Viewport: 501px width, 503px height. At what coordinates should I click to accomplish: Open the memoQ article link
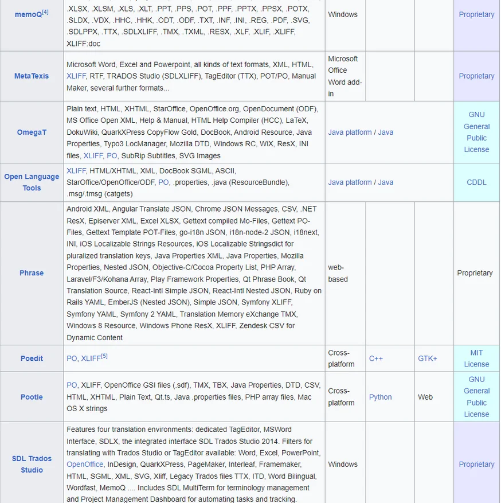coord(28,14)
